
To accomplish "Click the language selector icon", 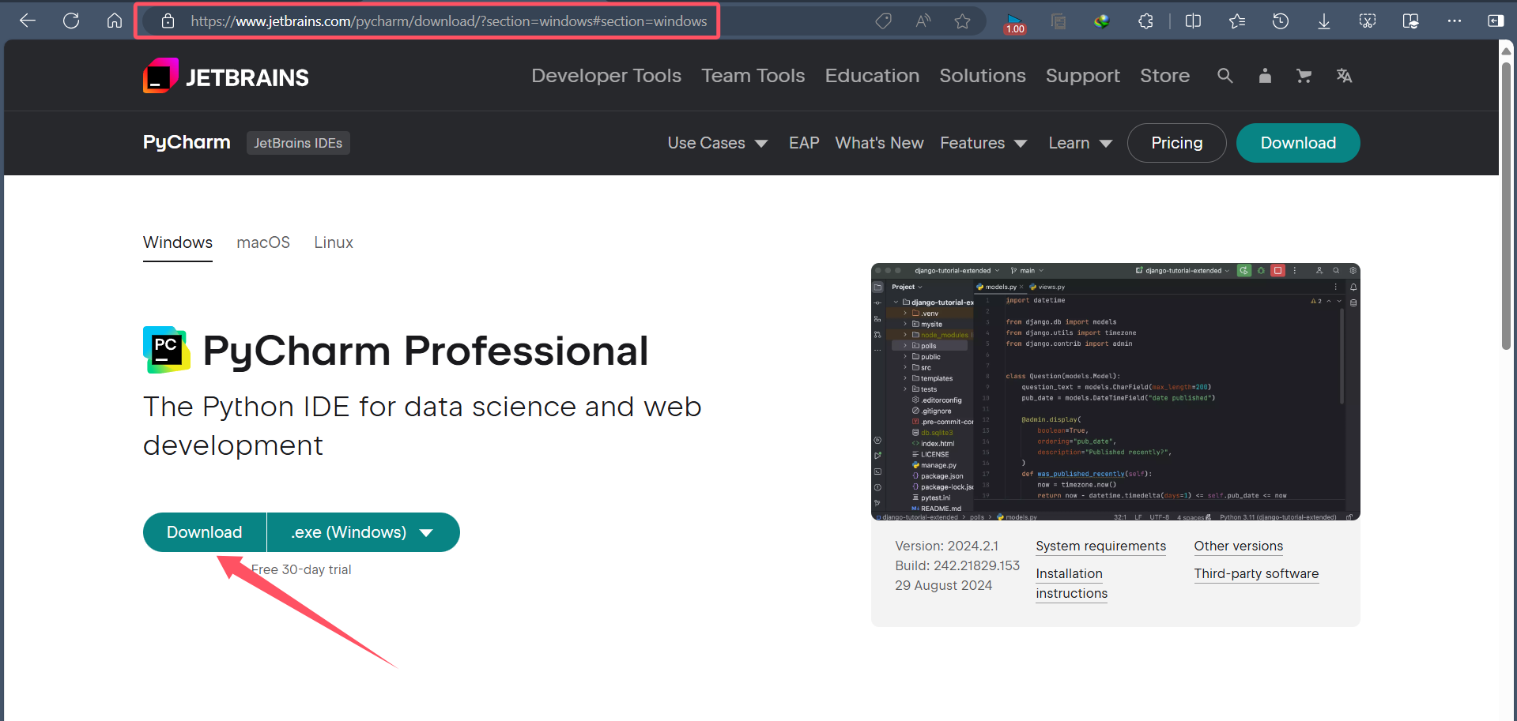I will pos(1344,76).
